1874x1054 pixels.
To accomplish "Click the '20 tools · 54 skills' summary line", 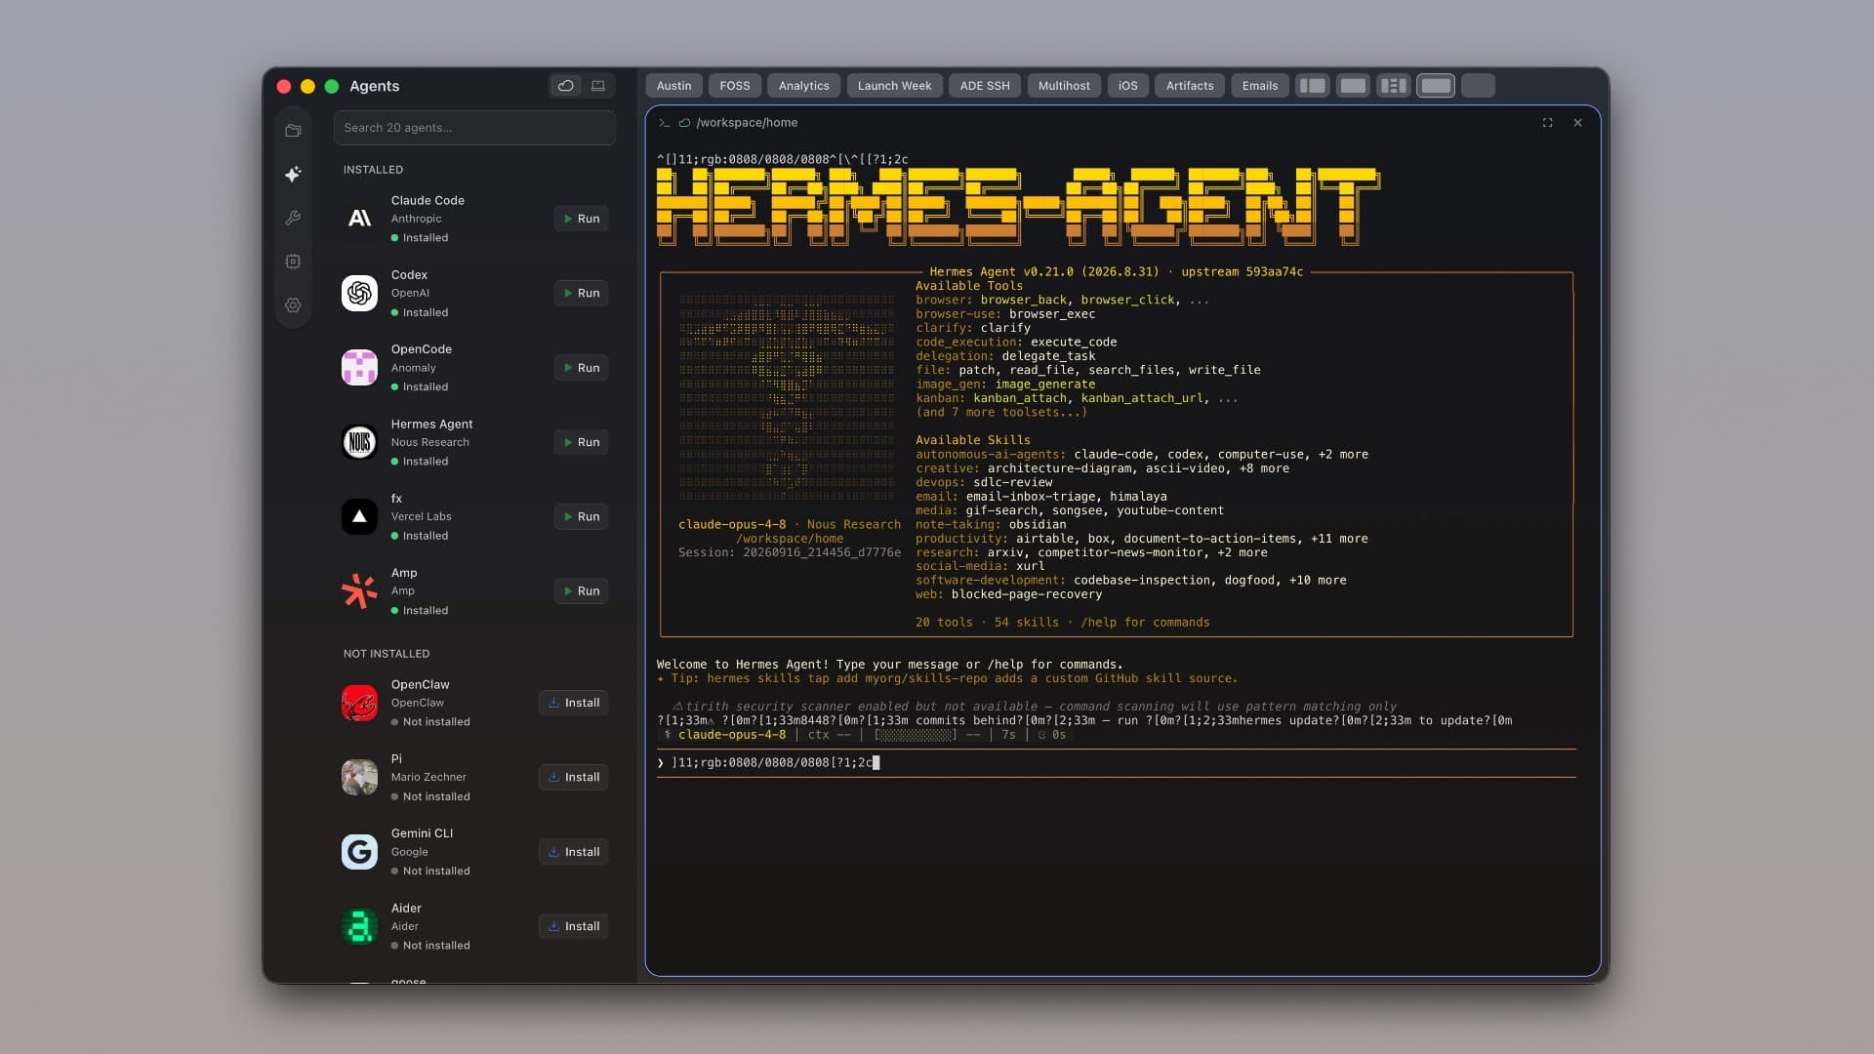I will pos(1062,623).
